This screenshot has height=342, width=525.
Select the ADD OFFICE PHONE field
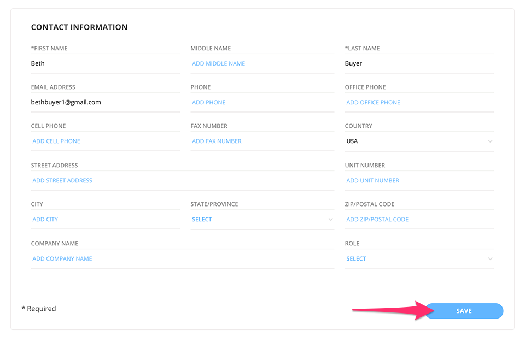[373, 102]
